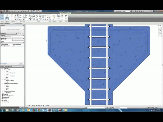163x122 pixels.
Task: Collapse the Phasing section in Properties
Action: coord(23,43)
